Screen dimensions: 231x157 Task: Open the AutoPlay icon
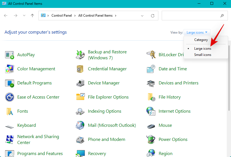(9, 55)
